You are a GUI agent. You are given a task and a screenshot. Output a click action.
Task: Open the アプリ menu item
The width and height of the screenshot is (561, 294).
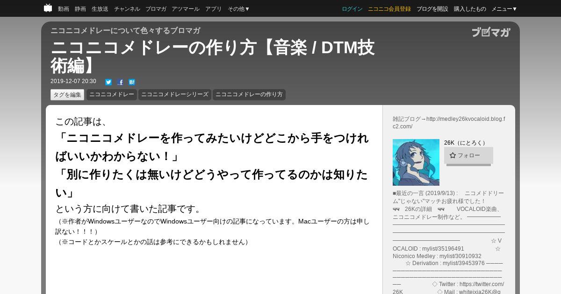click(x=214, y=9)
